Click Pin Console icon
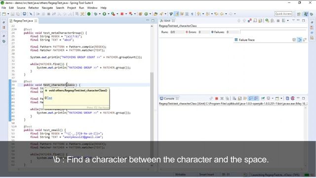Viewport: 316px width, 178px height. (x=263, y=98)
